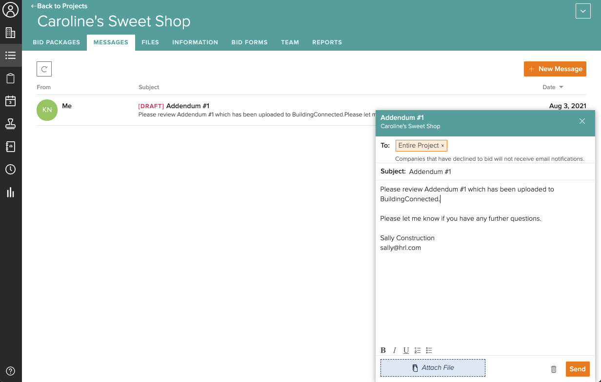Toggle underline formatting in message editor
Image resolution: width=601 pixels, height=382 pixels.
(x=406, y=350)
